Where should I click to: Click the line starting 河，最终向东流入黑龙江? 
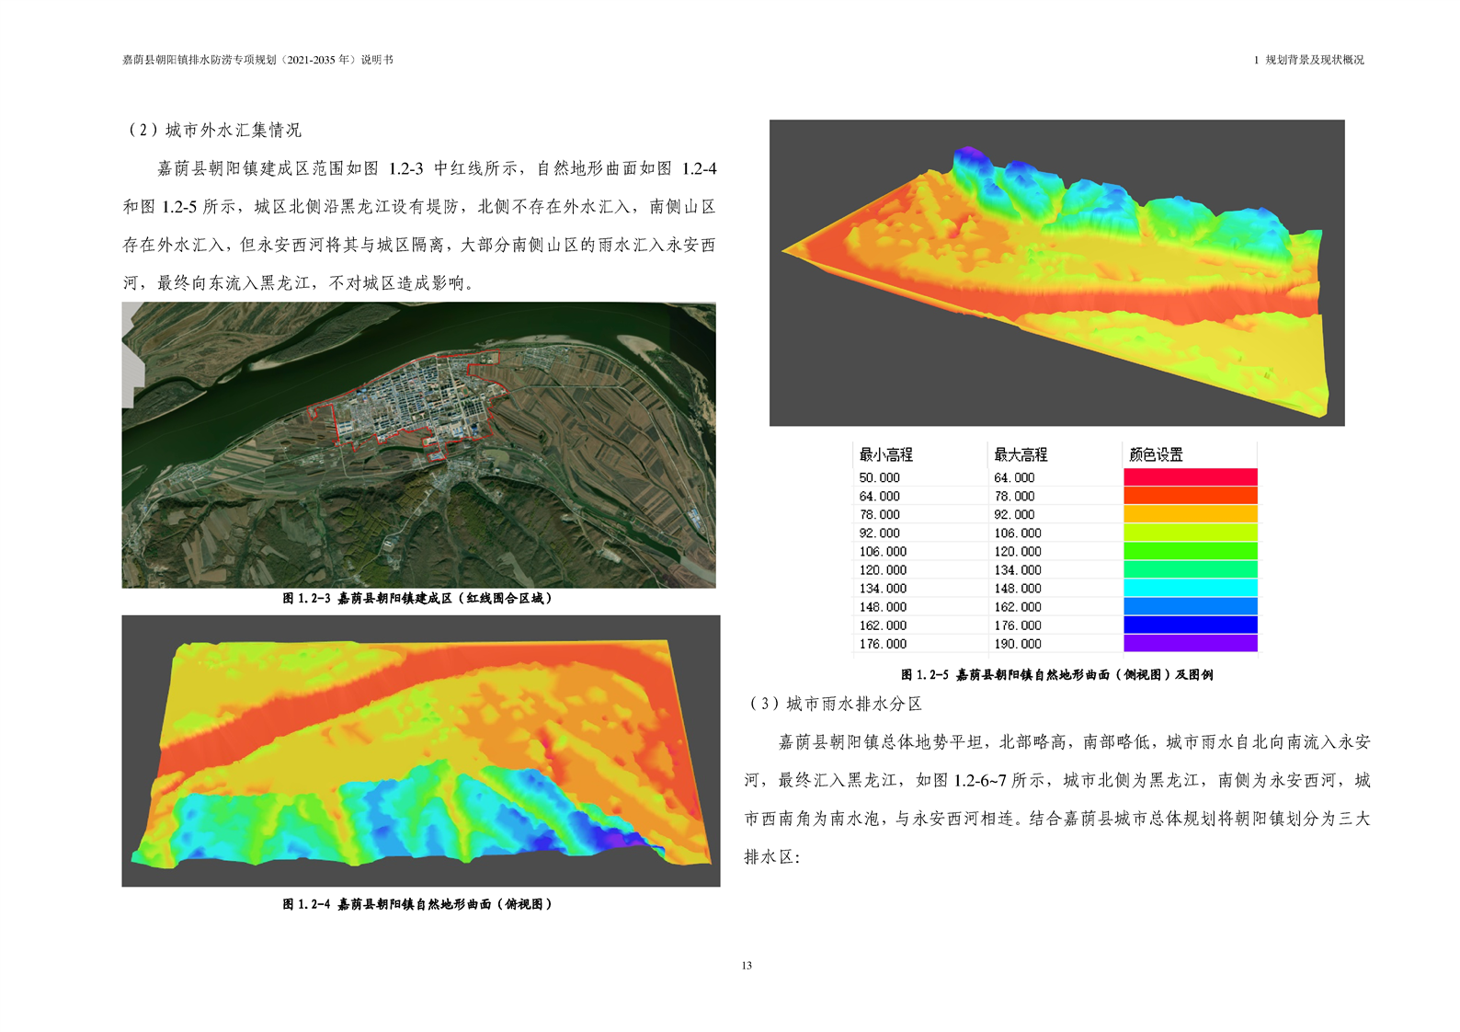click(302, 282)
